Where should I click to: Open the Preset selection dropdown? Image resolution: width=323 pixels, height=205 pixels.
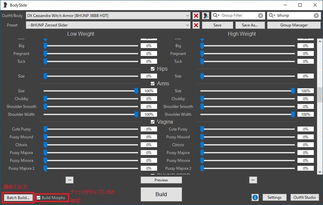187,25
